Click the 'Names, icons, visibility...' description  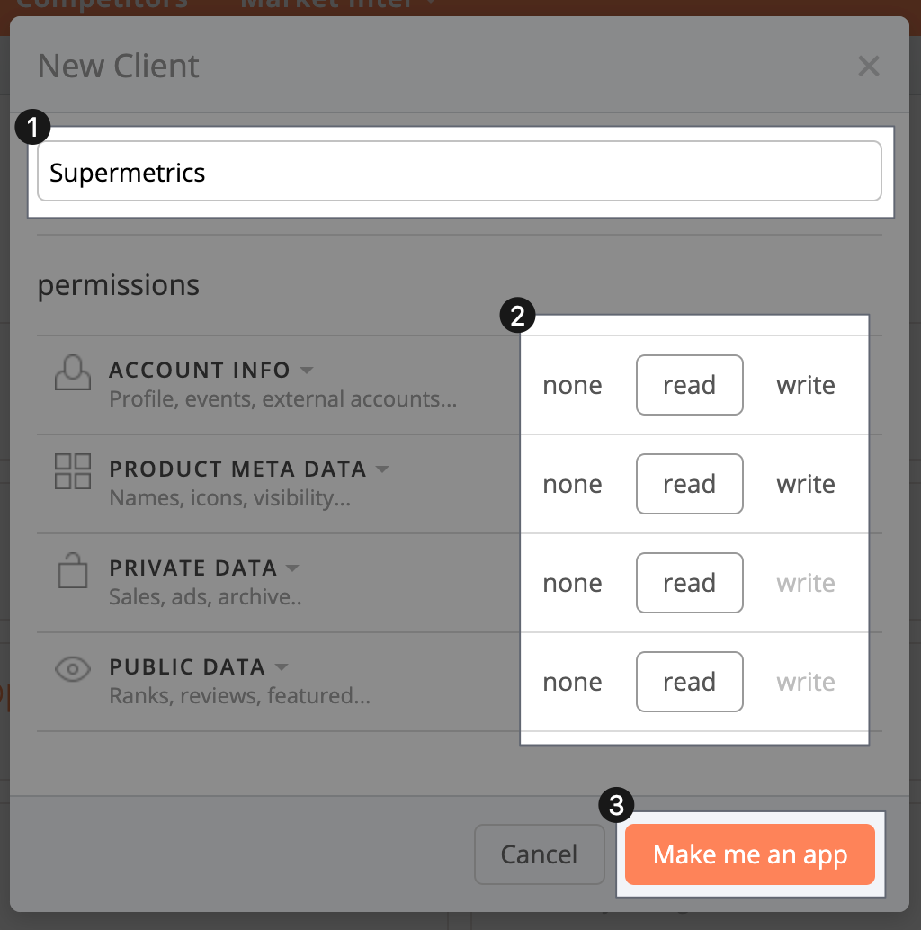tap(229, 498)
